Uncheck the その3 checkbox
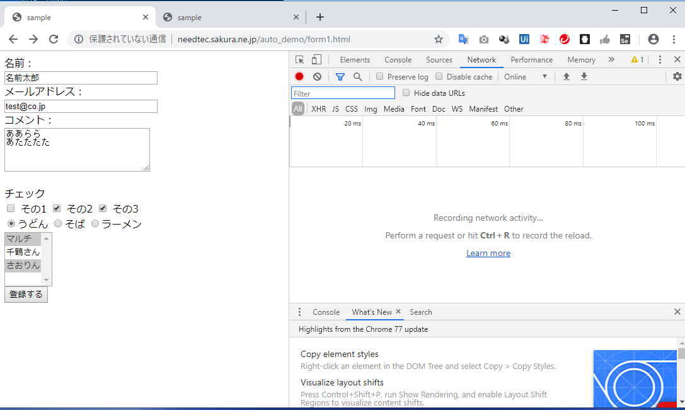The image size is (685, 410). click(x=103, y=208)
